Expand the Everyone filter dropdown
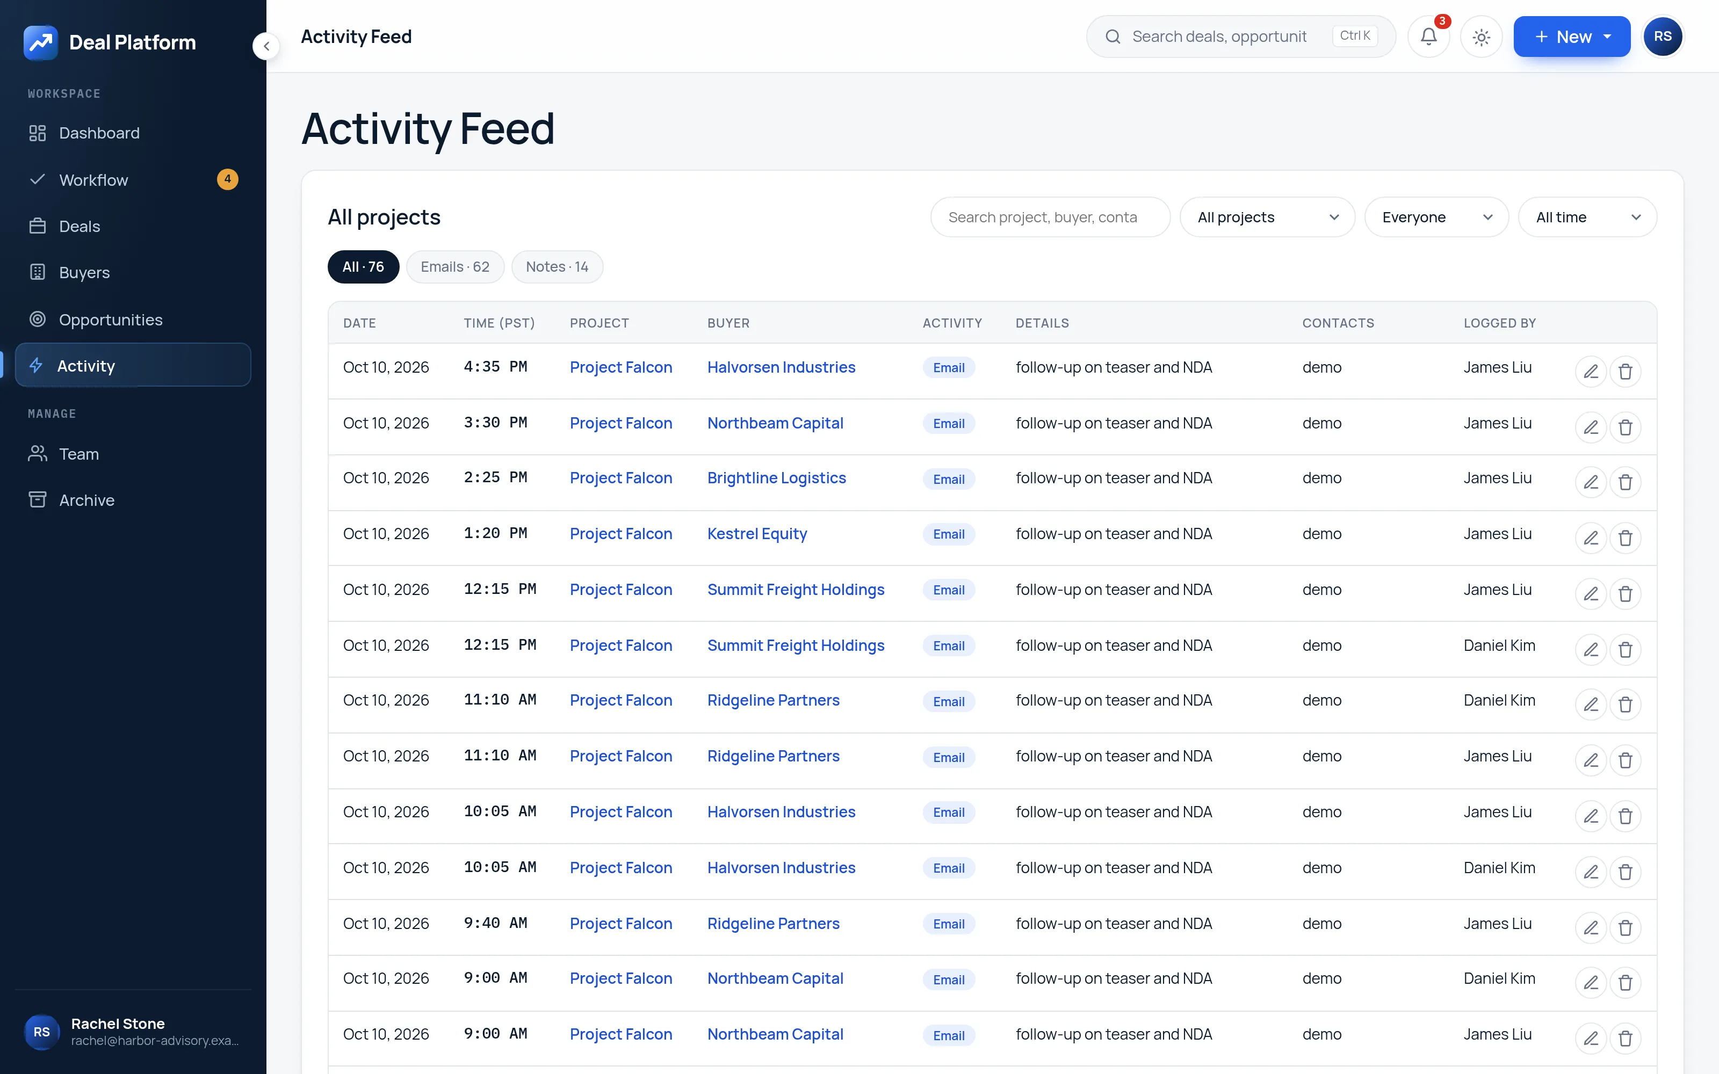This screenshot has width=1719, height=1074. tap(1436, 217)
